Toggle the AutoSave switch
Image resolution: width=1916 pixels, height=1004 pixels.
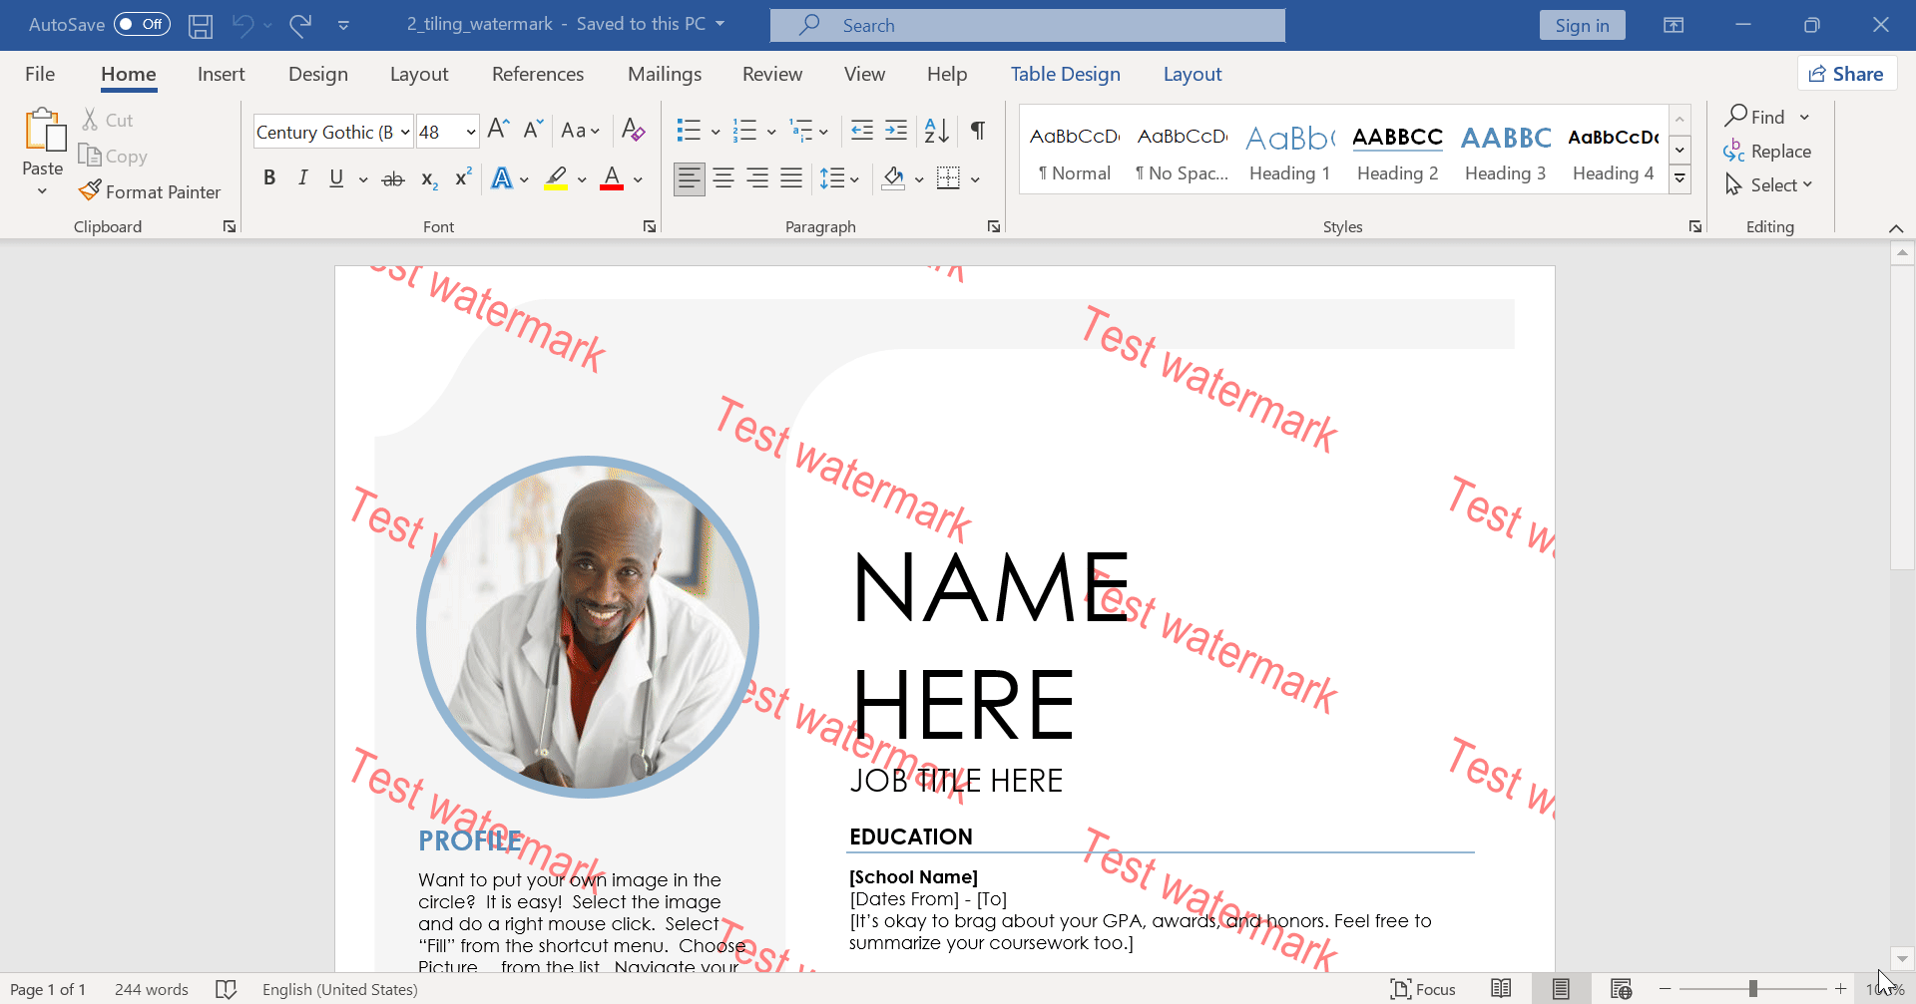coord(142,24)
